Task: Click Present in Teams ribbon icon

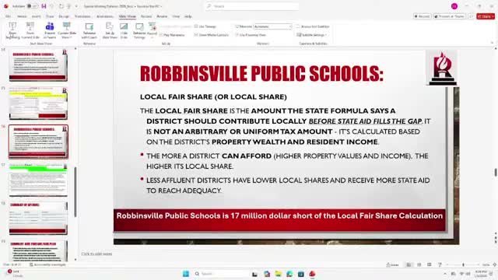Action: click(50, 31)
